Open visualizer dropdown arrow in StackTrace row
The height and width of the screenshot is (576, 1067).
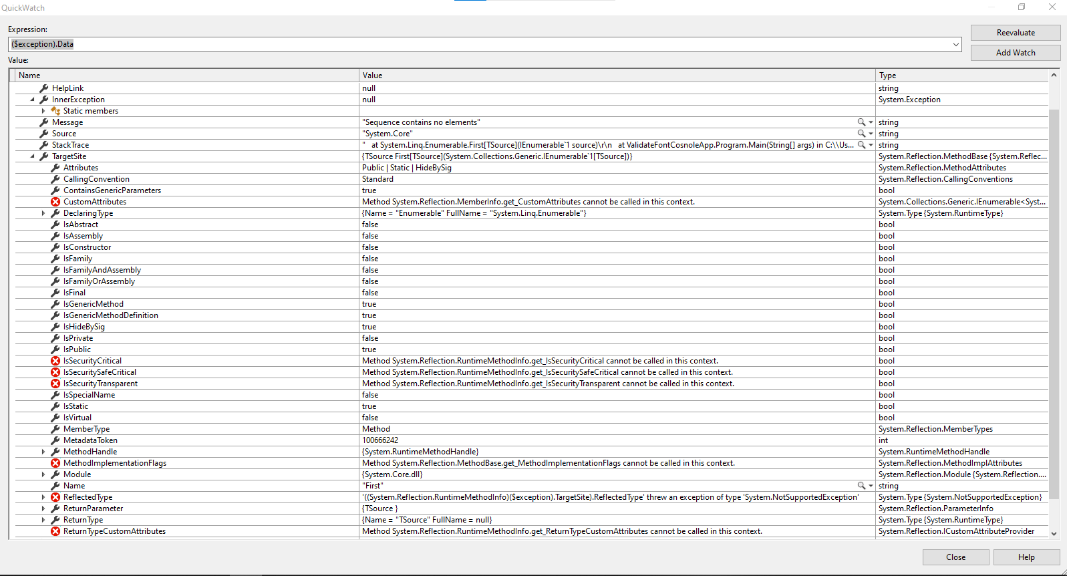[x=871, y=145]
